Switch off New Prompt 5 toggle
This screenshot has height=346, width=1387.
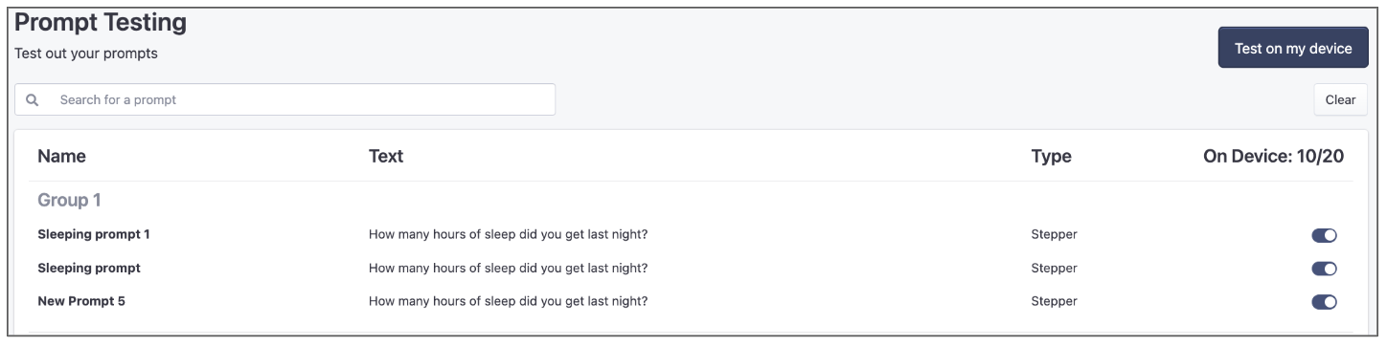pyautogui.click(x=1324, y=302)
